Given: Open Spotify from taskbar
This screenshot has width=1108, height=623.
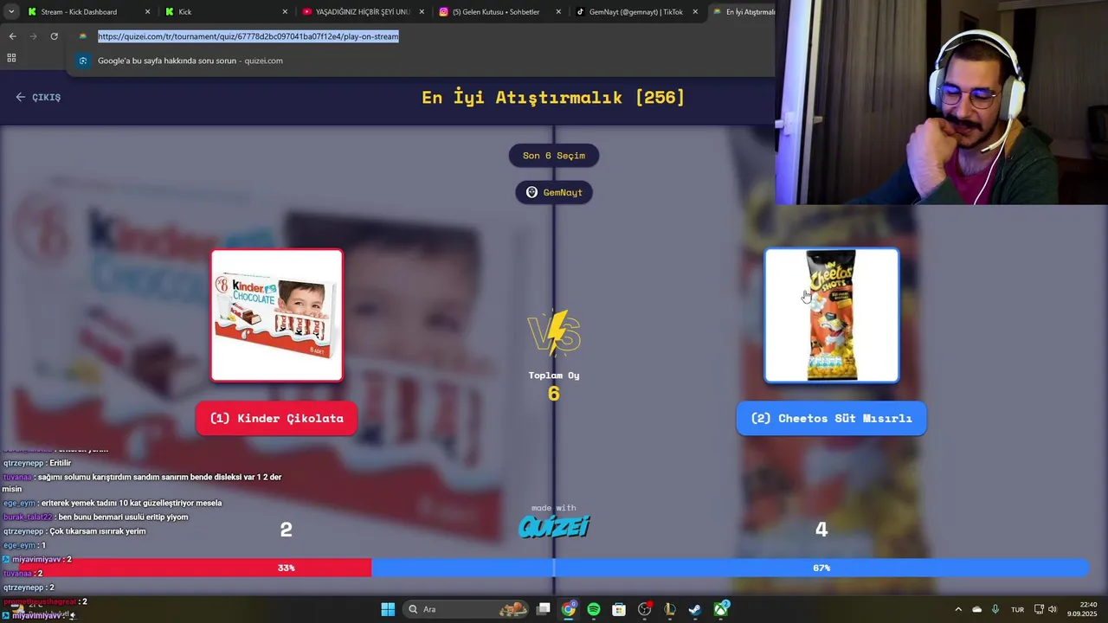Looking at the screenshot, I should (593, 609).
